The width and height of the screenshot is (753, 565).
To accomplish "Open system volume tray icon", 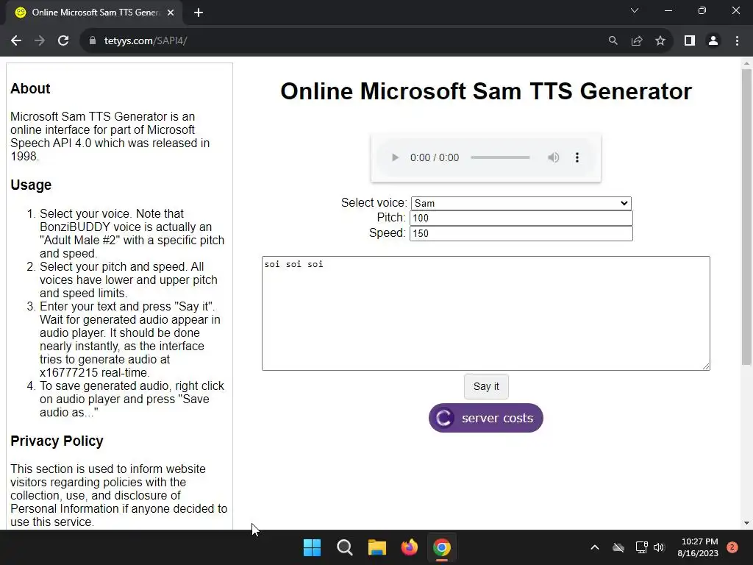I will coord(659,547).
